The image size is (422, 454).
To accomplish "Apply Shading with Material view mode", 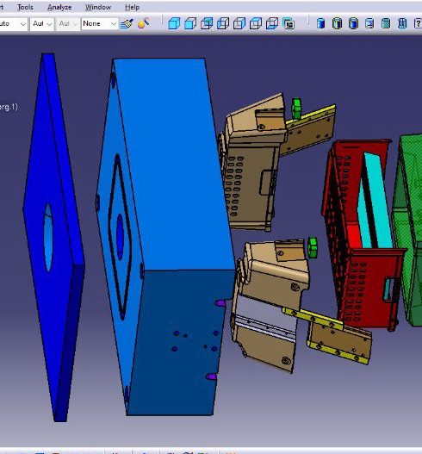I will (386, 23).
